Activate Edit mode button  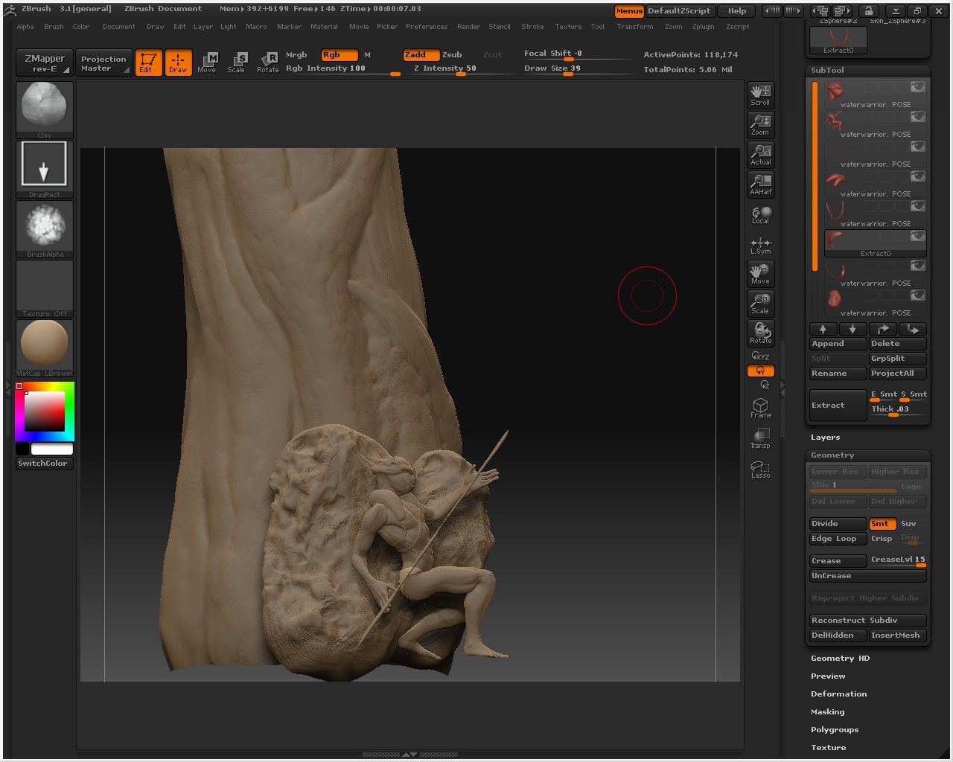[x=148, y=63]
